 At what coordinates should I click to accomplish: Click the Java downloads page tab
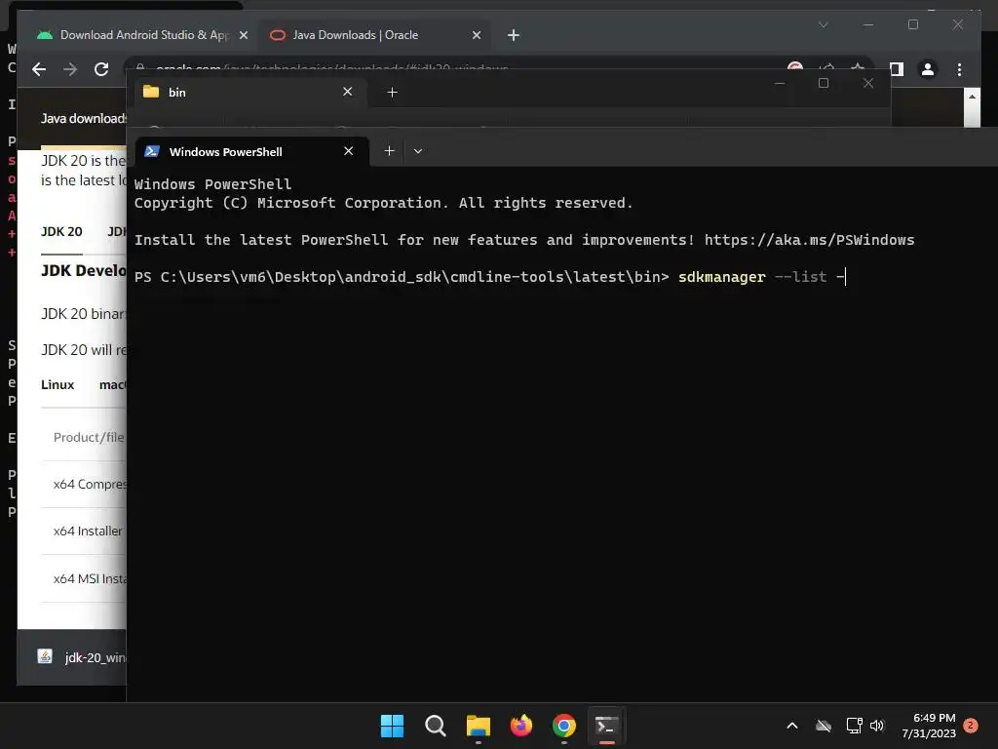(x=83, y=118)
